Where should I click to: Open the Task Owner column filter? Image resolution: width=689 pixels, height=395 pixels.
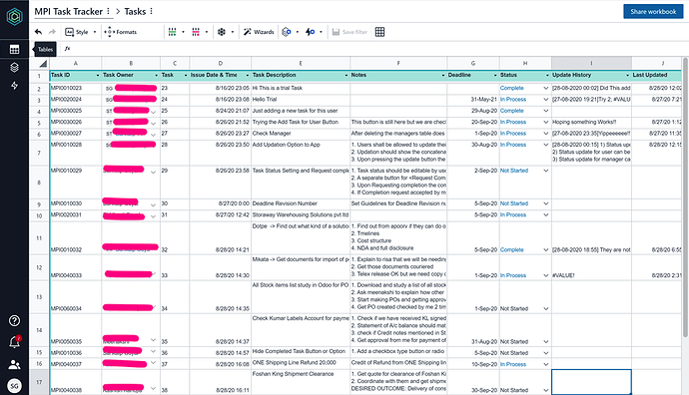[x=156, y=76]
